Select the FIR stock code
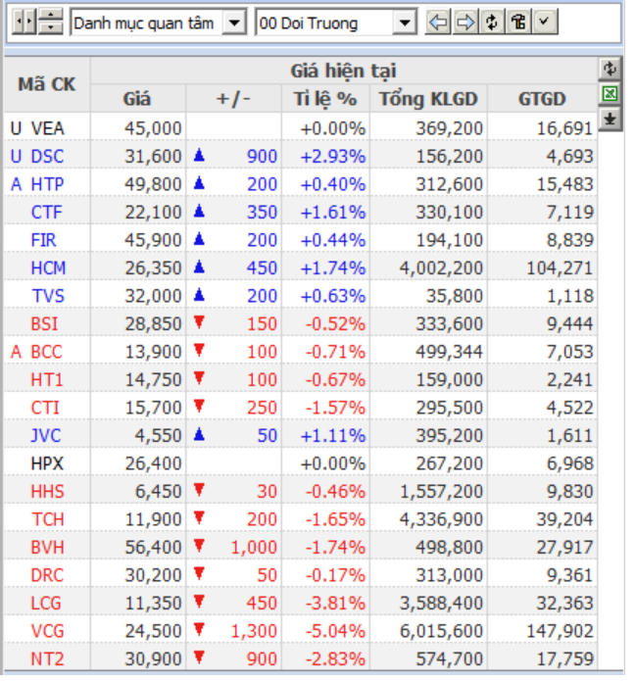The width and height of the screenshot is (635, 681). pyautogui.click(x=43, y=240)
